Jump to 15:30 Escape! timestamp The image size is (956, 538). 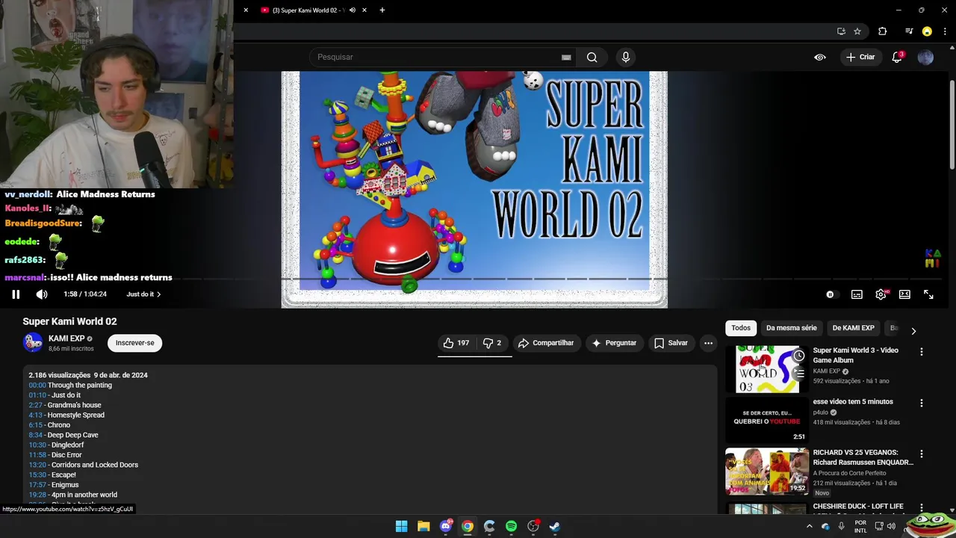(37, 475)
